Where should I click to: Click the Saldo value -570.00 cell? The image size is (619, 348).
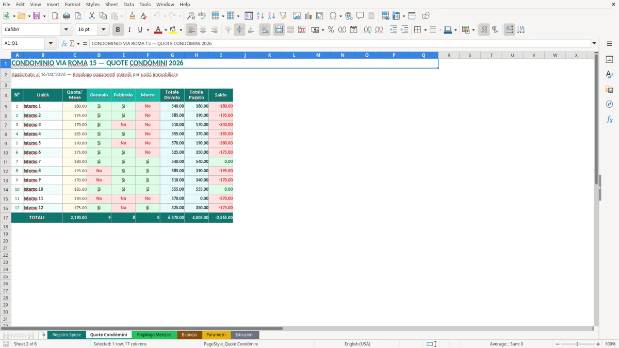tap(221, 198)
